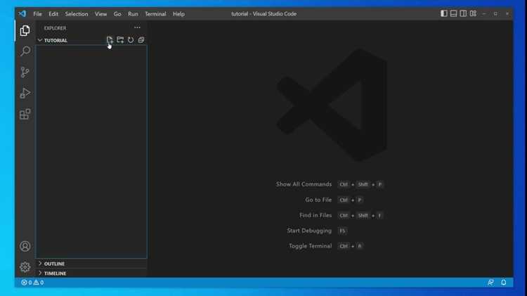The width and height of the screenshot is (527, 296).
Task: Toggle the secondary side bar
Action: [x=463, y=14]
